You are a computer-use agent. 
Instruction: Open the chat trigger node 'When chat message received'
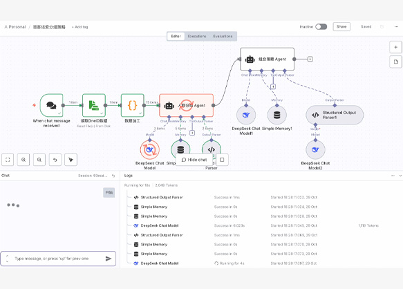tap(51, 105)
